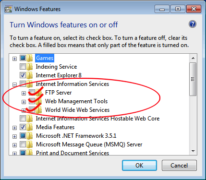Select the Microsoft .NET Framework 3.5.1 label
This screenshot has width=206, height=180.
pos(76,136)
